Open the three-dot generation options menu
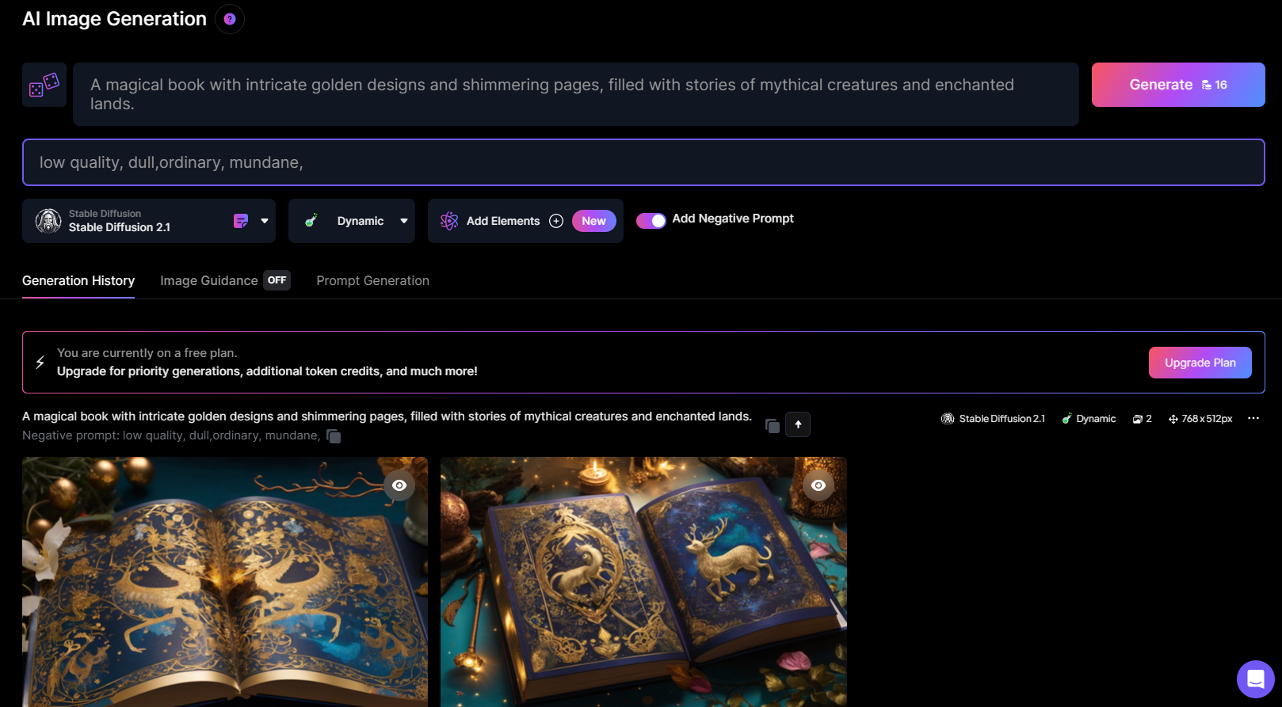This screenshot has width=1282, height=707. click(1253, 419)
